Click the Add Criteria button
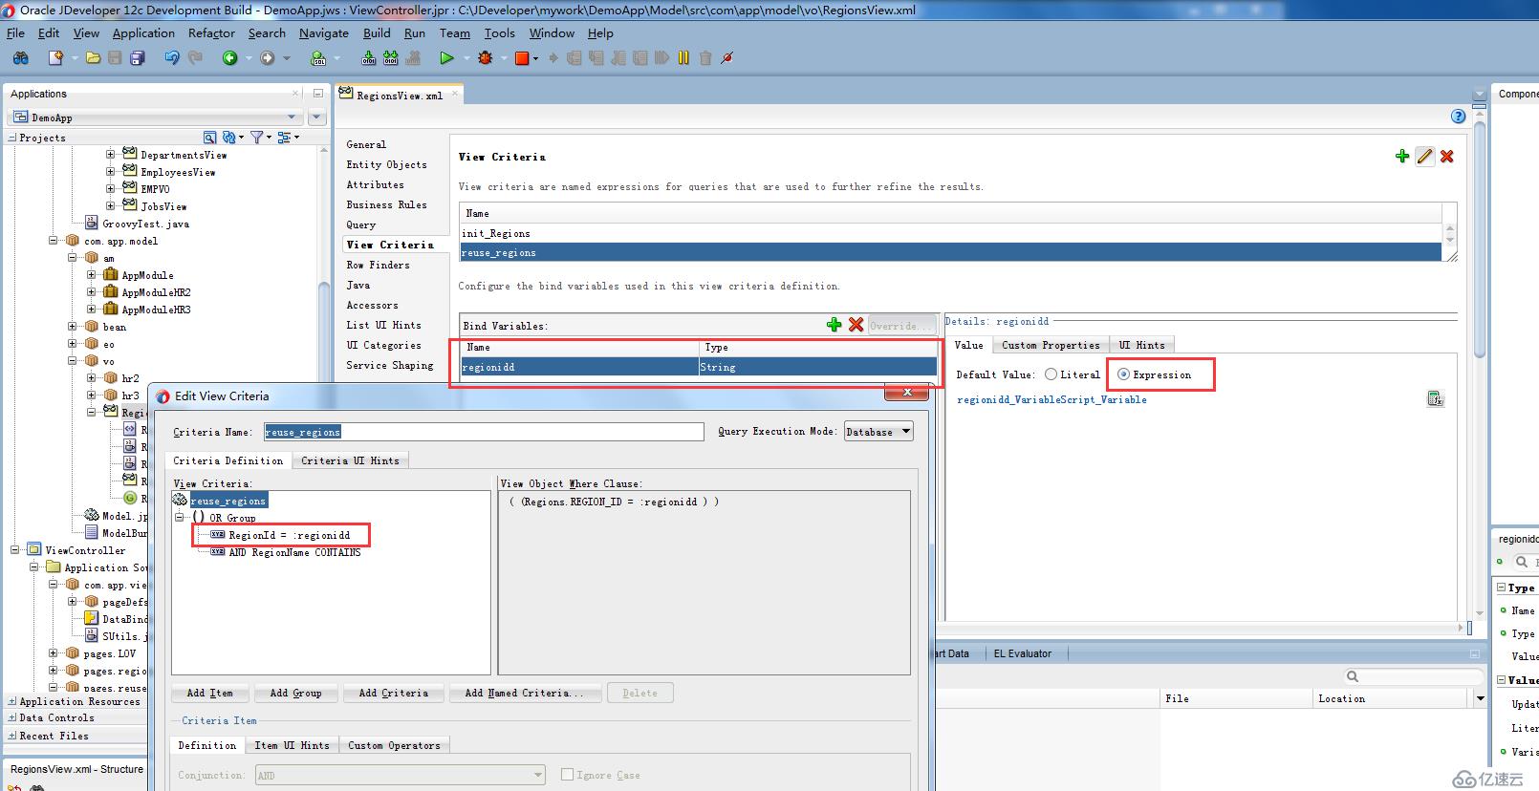The height and width of the screenshot is (791, 1539). point(393,693)
